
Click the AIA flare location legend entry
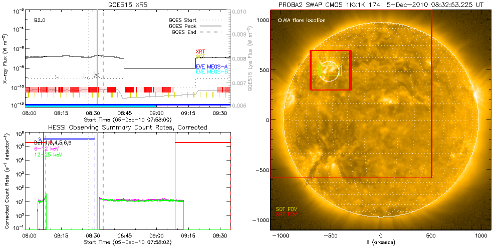coord(301,20)
